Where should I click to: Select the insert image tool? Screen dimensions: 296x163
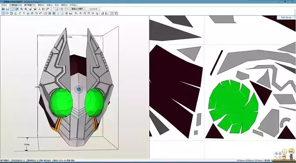[x=28, y=13]
